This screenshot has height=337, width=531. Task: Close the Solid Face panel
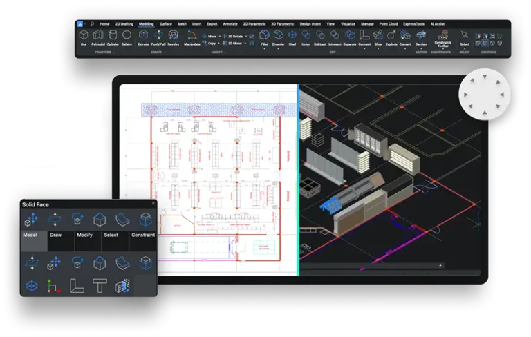pyautogui.click(x=153, y=203)
